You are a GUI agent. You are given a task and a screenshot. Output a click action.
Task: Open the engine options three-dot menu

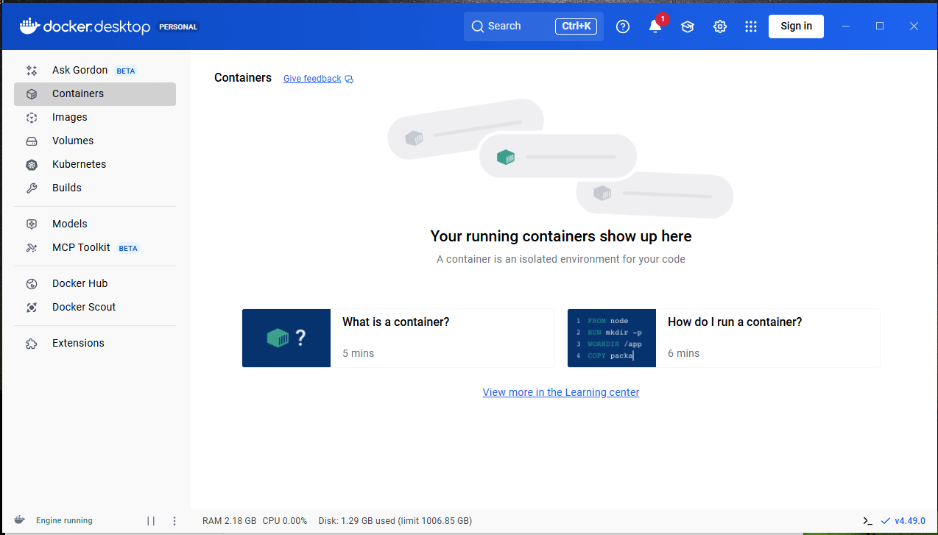174,521
